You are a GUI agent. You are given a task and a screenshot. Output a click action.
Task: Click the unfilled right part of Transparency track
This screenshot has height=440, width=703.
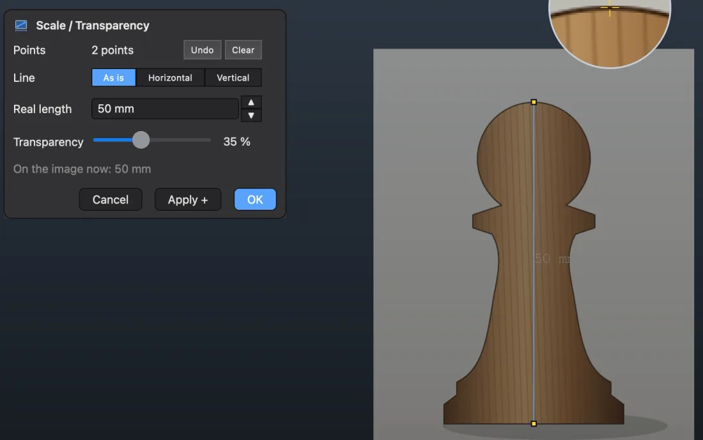tap(180, 140)
